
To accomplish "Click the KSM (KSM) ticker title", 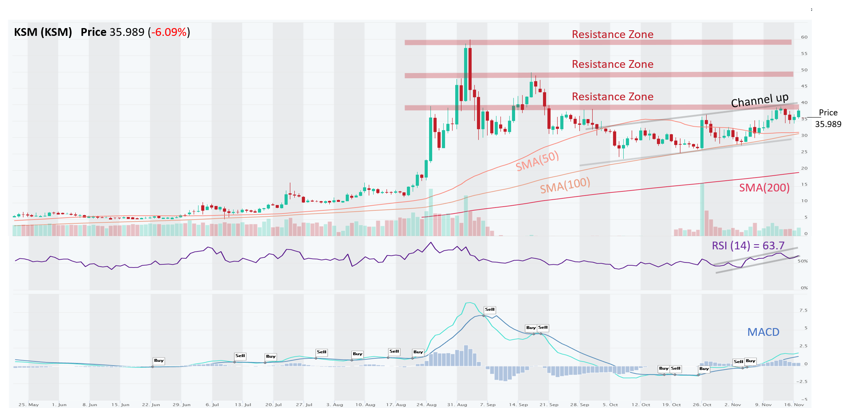I will click(43, 32).
